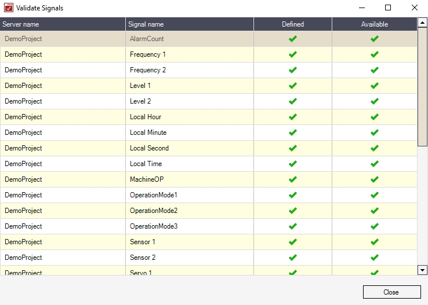428x305 pixels.
Task: Sort by Server name column header
Action: pos(63,24)
